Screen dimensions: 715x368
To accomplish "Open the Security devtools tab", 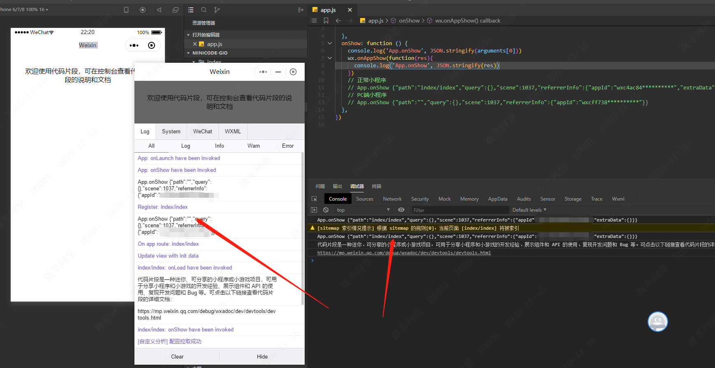I will tap(420, 199).
